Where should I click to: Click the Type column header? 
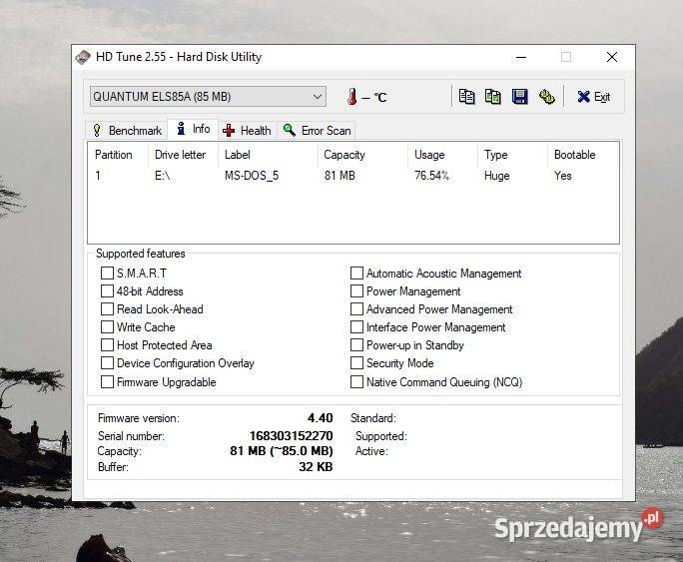click(x=512, y=155)
